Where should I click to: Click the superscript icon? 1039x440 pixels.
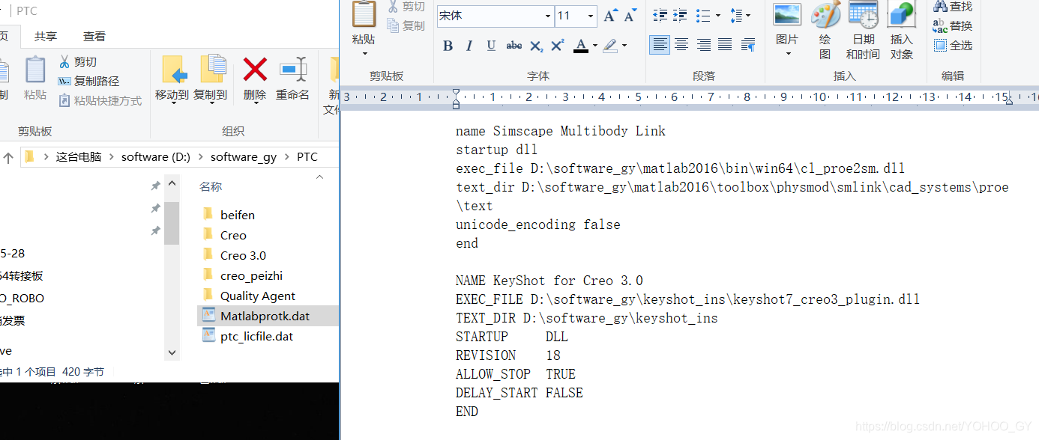click(x=557, y=46)
